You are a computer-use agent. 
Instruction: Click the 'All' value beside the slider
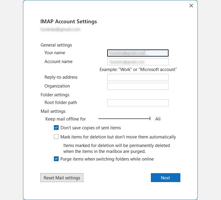pos(158,119)
